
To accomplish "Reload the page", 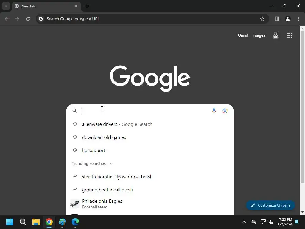I will point(28,19).
